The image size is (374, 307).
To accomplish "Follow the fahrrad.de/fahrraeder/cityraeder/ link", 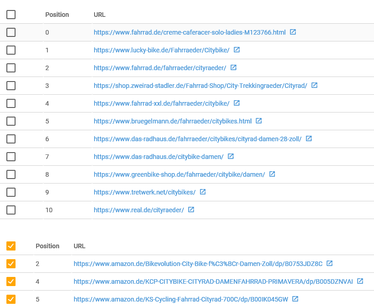I will point(160,68).
